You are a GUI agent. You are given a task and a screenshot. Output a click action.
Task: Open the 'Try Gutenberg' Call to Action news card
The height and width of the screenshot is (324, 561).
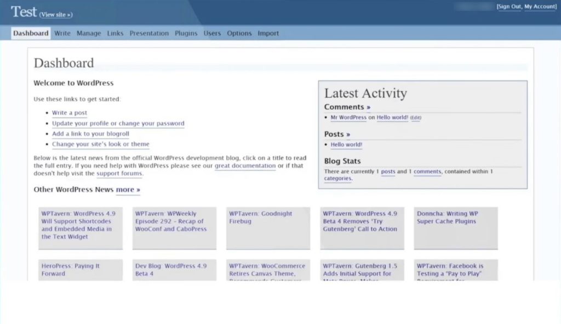pos(362,228)
